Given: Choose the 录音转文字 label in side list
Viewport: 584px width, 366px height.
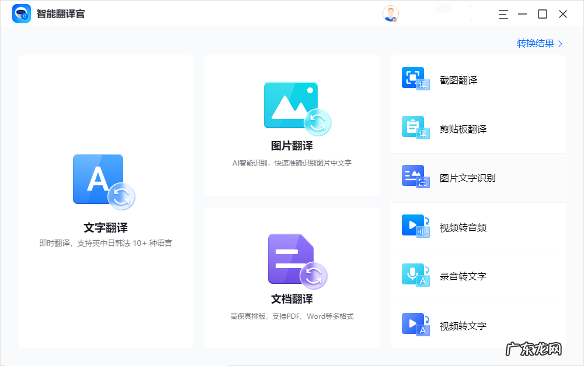Looking at the screenshot, I should 463,276.
